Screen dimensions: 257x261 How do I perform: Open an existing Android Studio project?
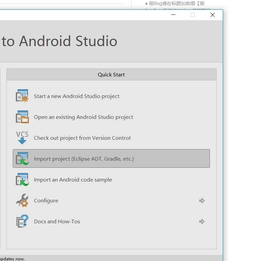pos(83,117)
